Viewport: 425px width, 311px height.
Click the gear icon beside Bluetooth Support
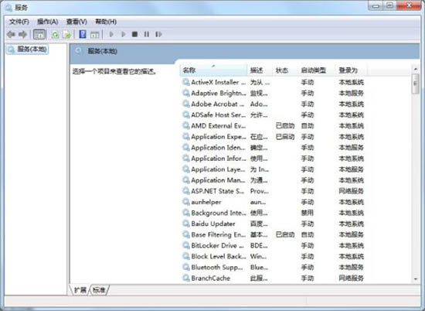pos(186,267)
